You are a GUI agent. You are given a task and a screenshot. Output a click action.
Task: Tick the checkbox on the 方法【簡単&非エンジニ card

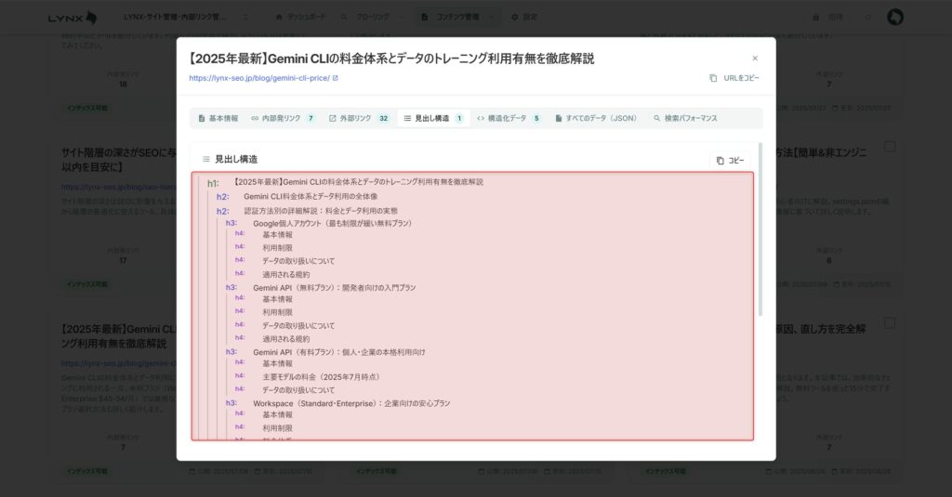pos(890,147)
